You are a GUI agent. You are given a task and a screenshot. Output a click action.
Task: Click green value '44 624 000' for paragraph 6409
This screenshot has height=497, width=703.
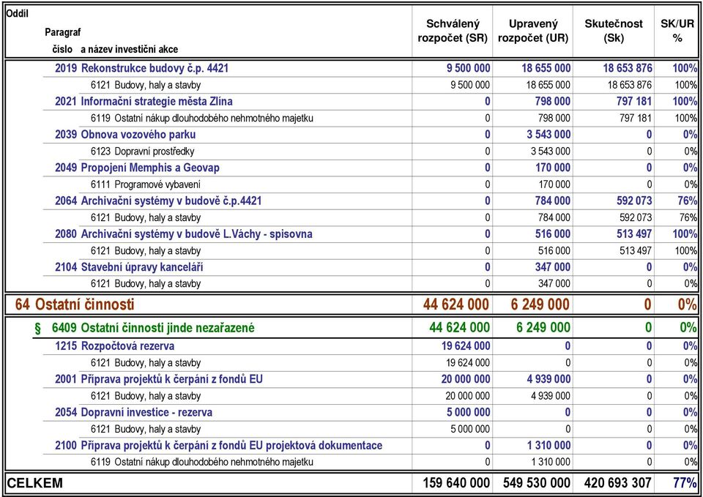pos(460,328)
